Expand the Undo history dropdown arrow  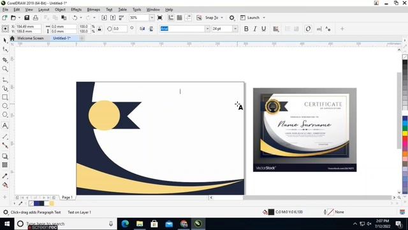pos(81,18)
